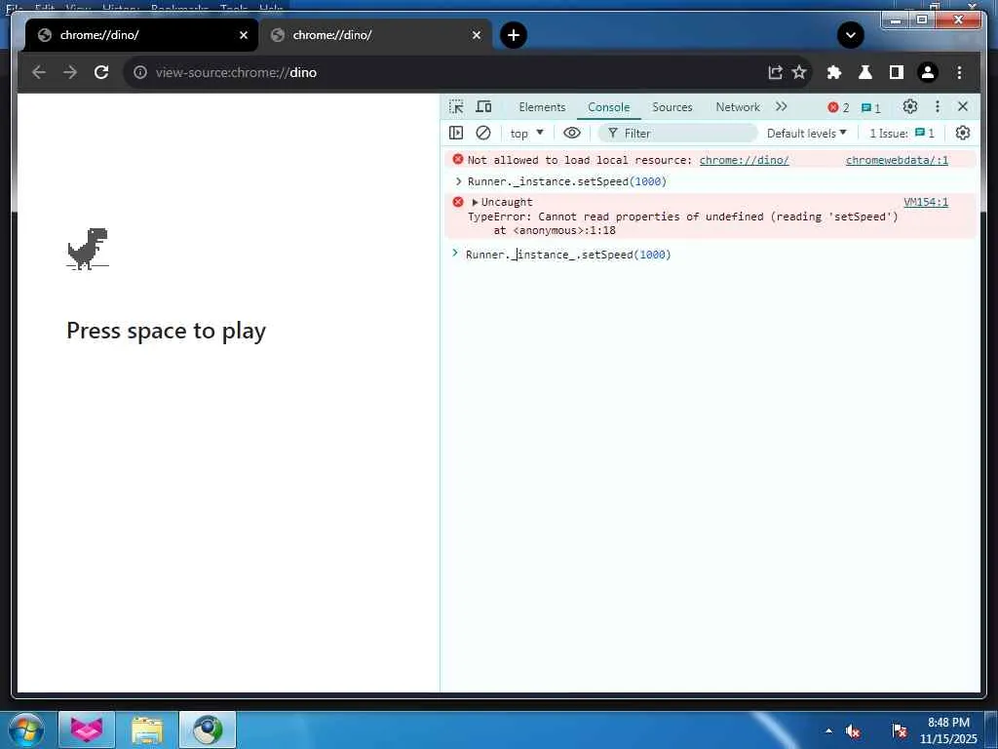Clear the console
The width and height of the screenshot is (998, 749).
(483, 133)
